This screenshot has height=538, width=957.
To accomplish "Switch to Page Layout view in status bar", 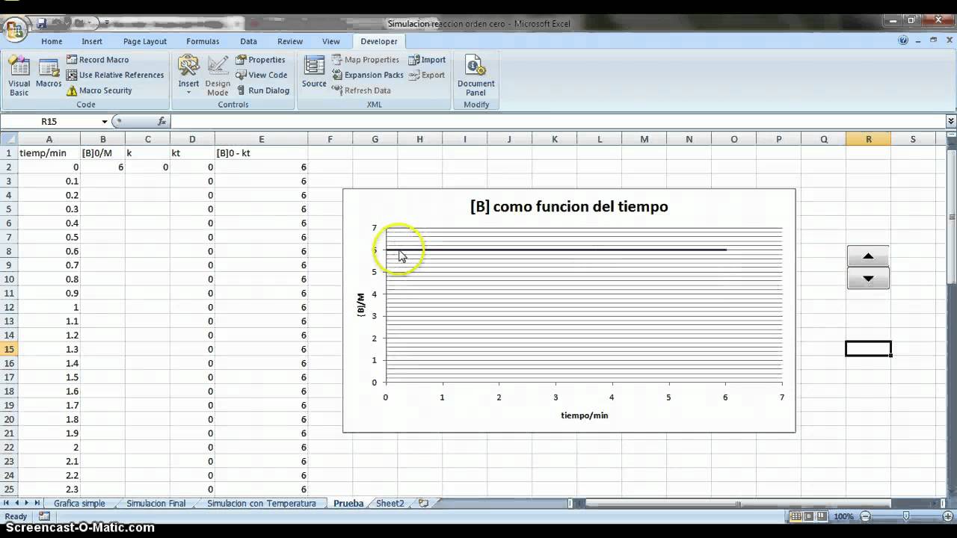I will click(x=808, y=516).
